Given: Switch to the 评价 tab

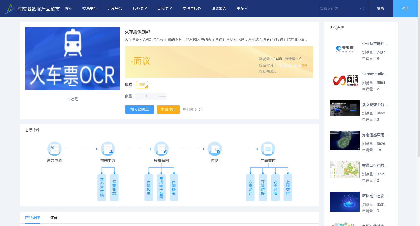Looking at the screenshot, I should 54,218.
